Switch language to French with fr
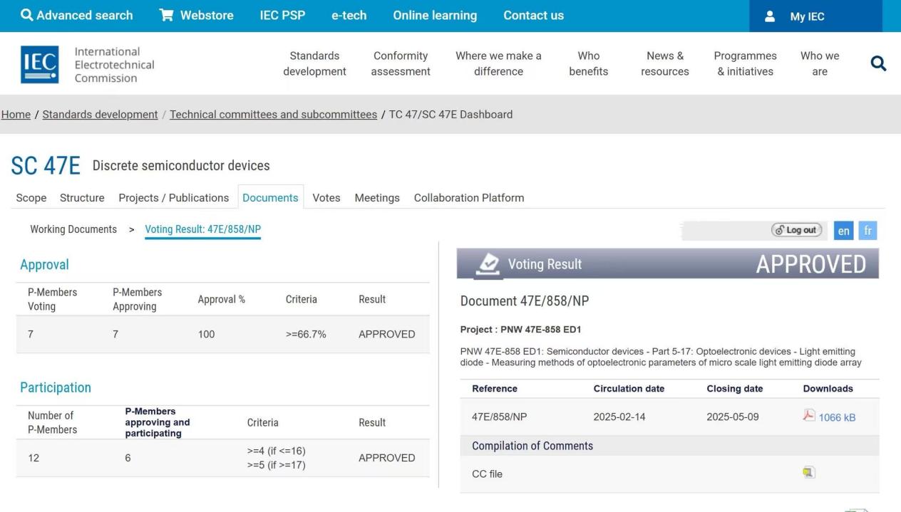Image resolution: width=901 pixels, height=512 pixels. coord(867,231)
